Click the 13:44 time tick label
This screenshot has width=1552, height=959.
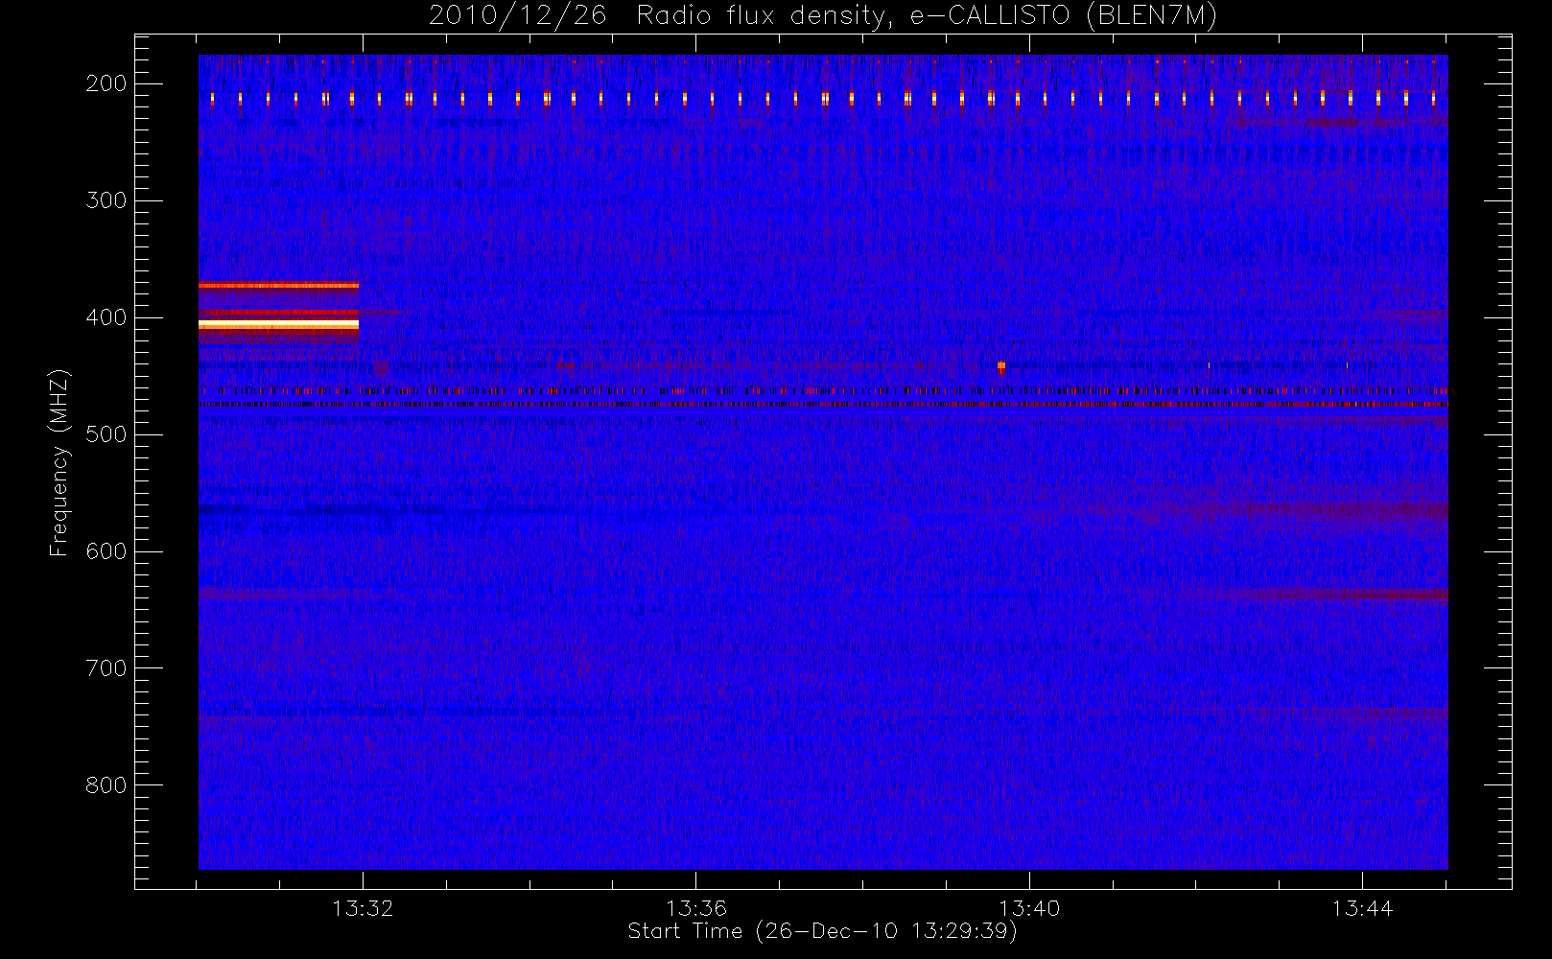click(x=1362, y=908)
